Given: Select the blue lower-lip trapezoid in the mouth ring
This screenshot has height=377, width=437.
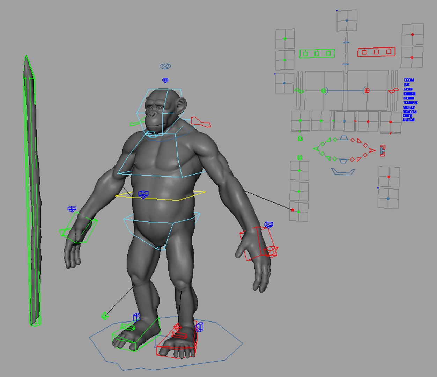Looking at the screenshot, I should pyautogui.click(x=343, y=161).
